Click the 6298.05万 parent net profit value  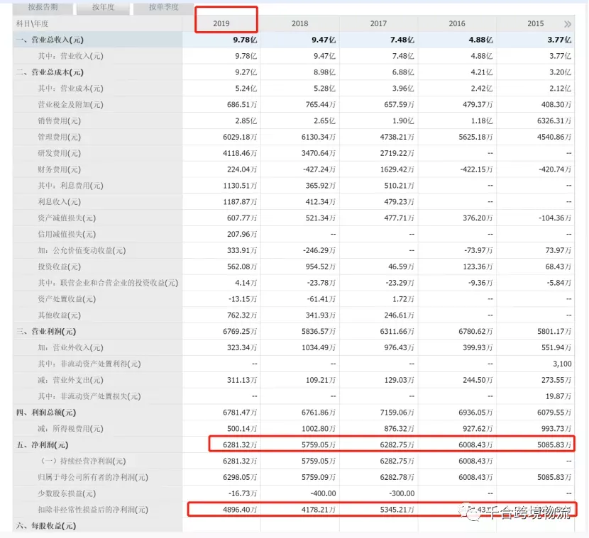point(240,477)
